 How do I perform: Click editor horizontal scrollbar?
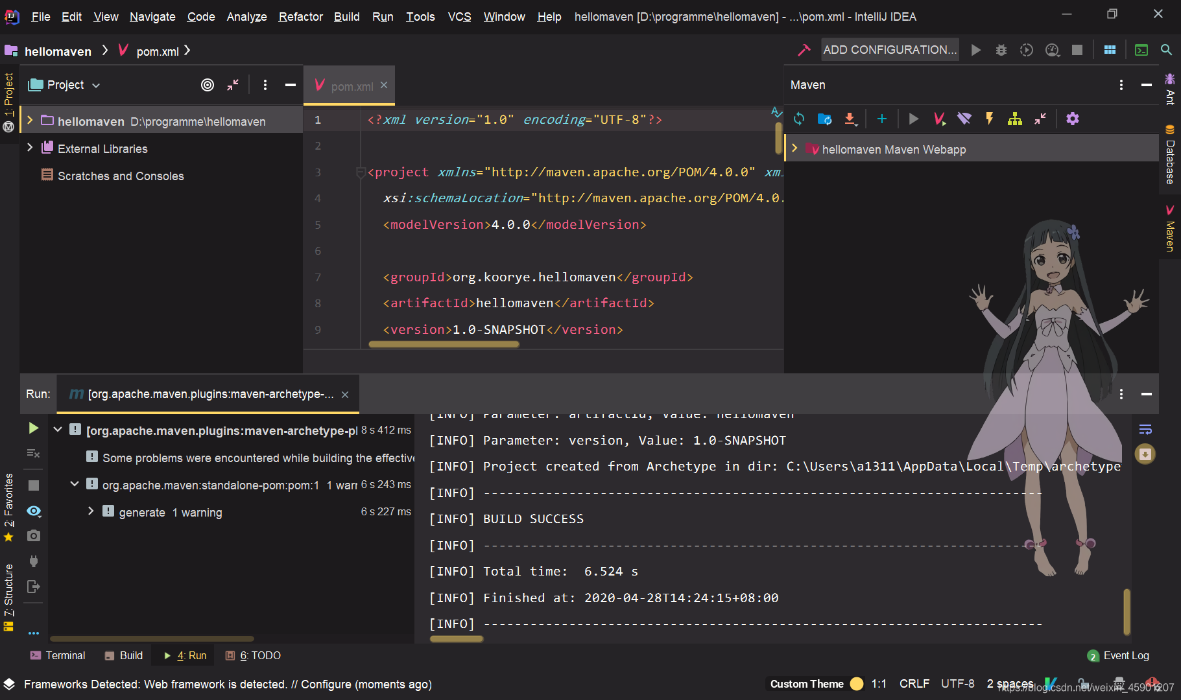[444, 344]
